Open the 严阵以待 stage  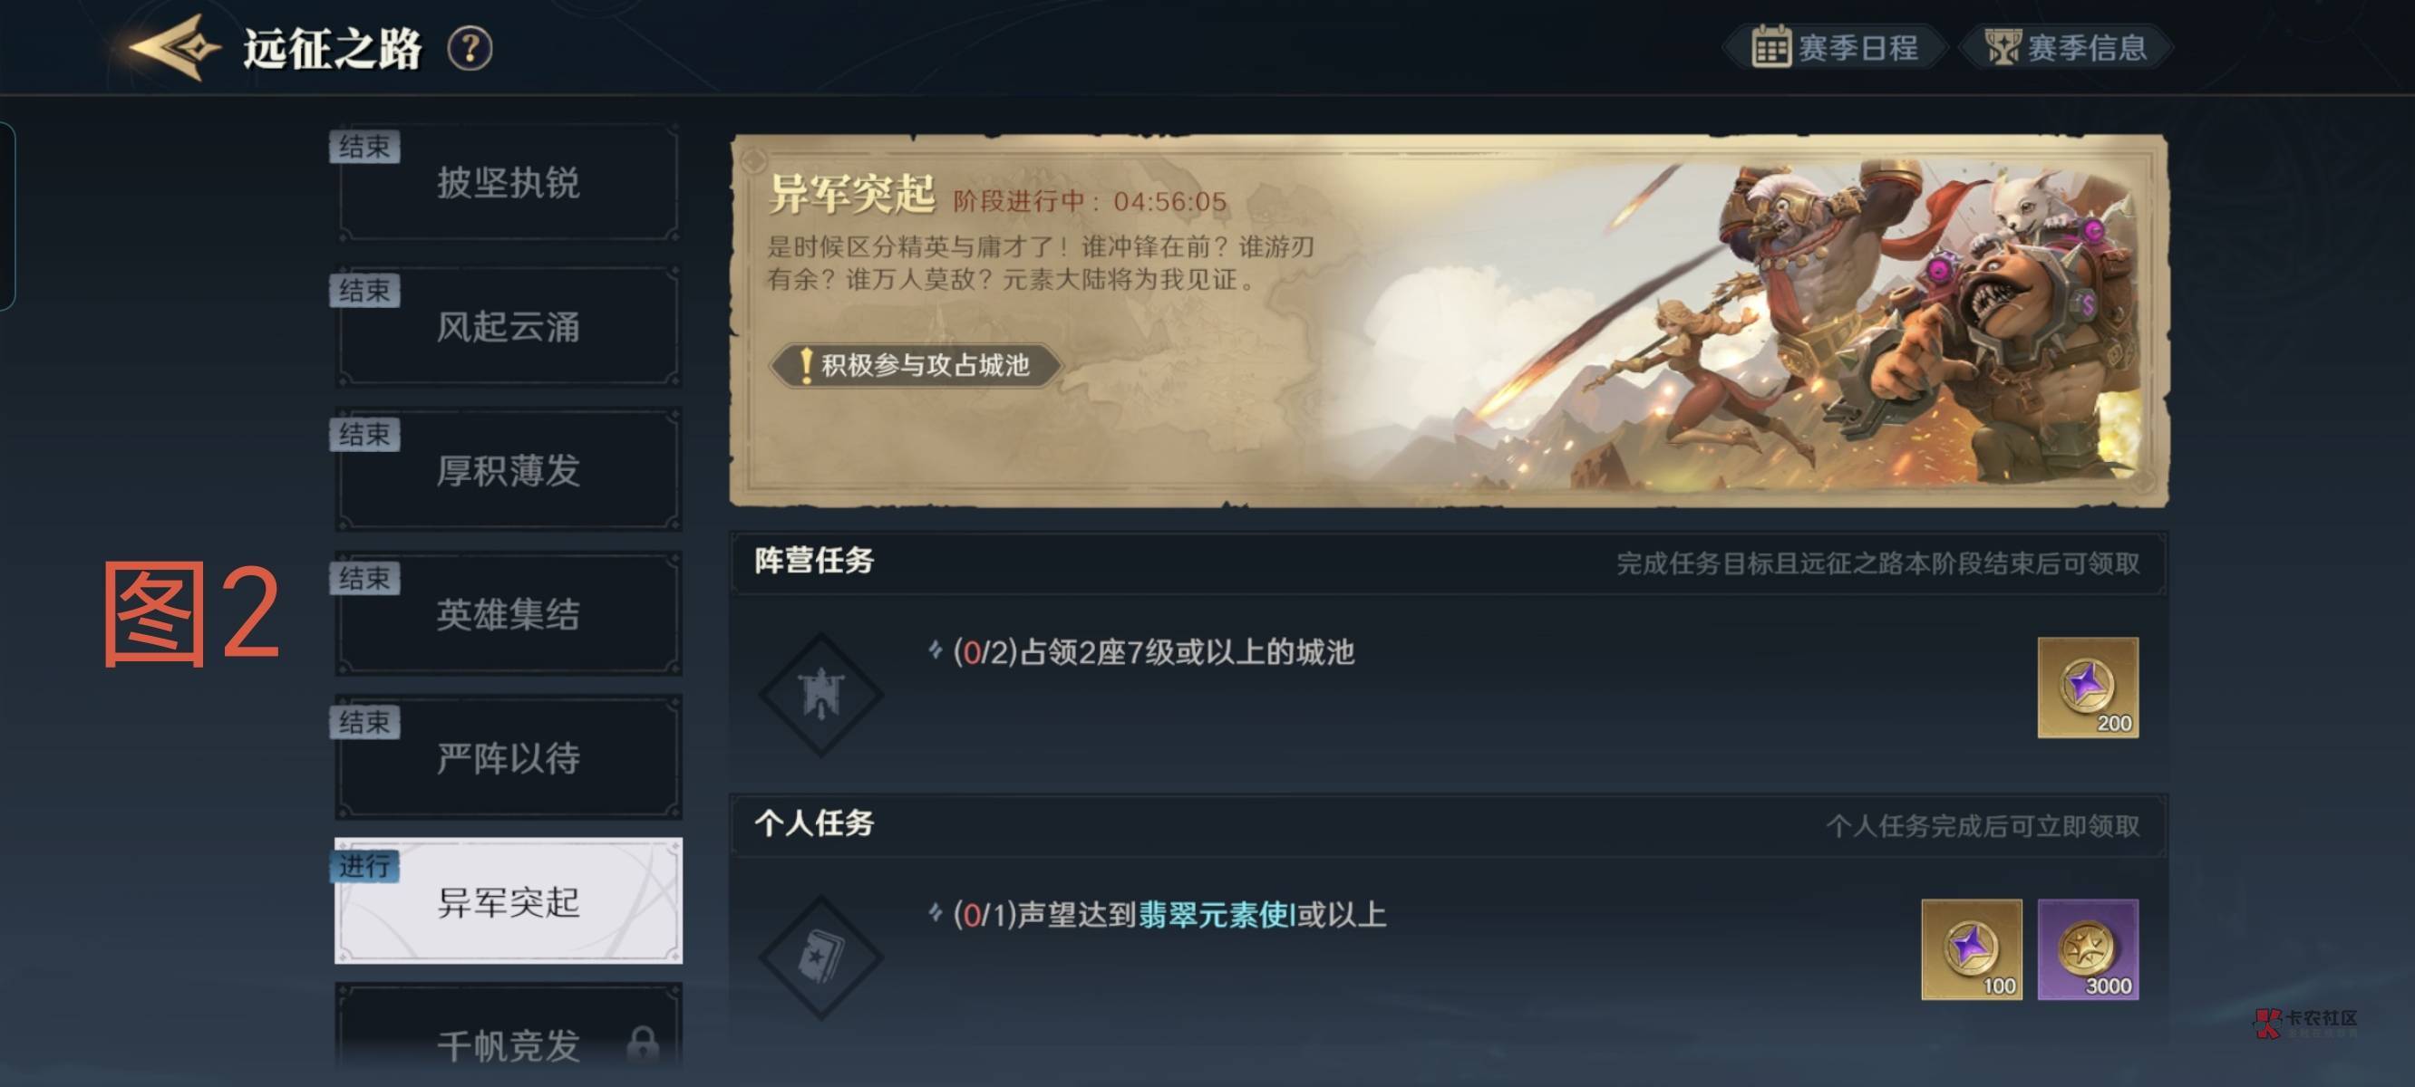[509, 757]
